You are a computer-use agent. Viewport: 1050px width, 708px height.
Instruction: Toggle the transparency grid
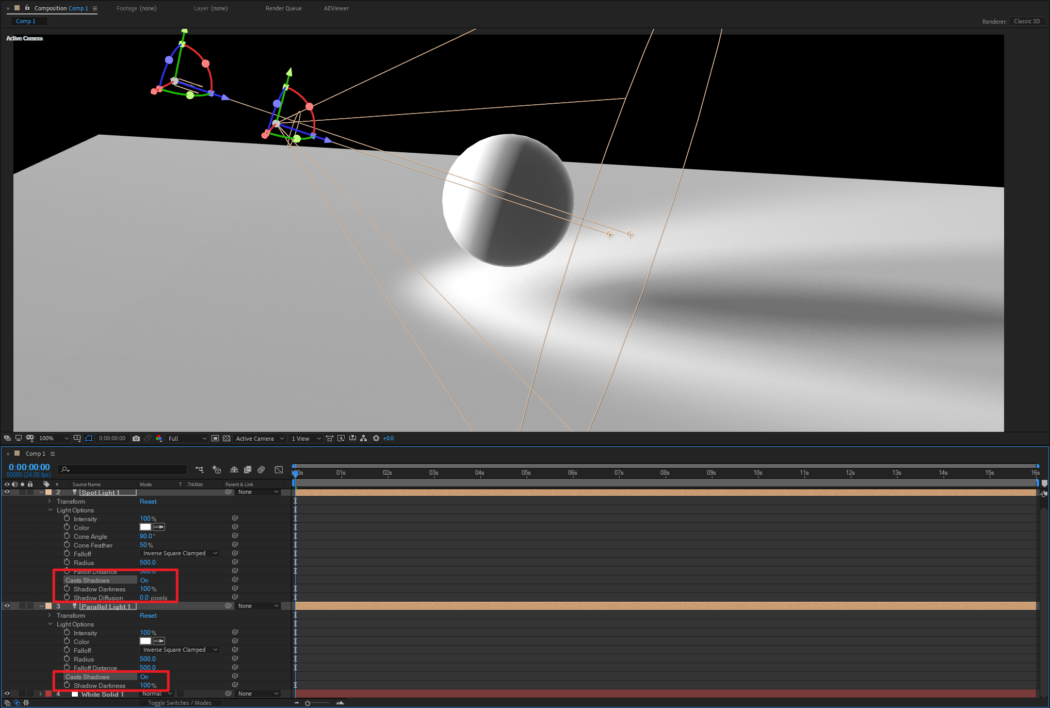click(x=227, y=439)
